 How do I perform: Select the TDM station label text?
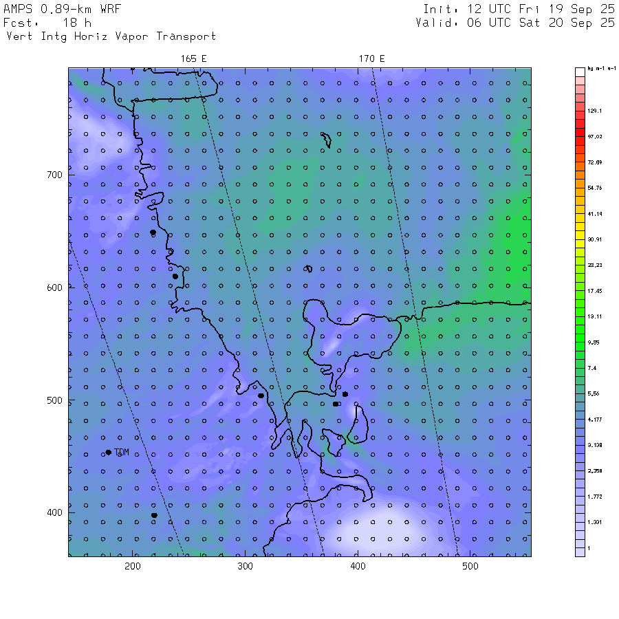pos(122,453)
